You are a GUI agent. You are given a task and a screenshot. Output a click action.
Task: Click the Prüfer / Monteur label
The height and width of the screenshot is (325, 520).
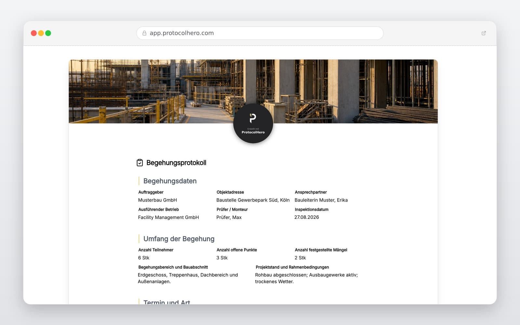(232, 209)
